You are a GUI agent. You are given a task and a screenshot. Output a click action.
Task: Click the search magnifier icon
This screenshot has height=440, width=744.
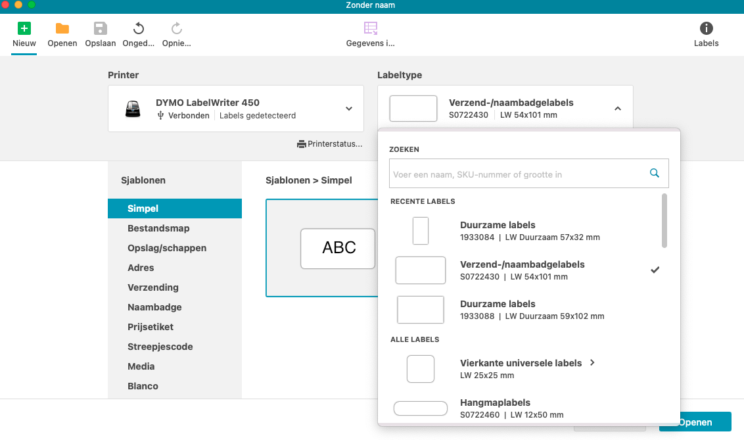tap(654, 173)
